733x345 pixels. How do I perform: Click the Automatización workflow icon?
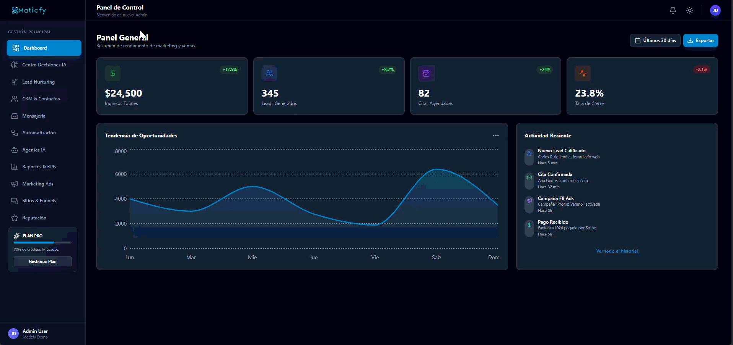point(15,133)
